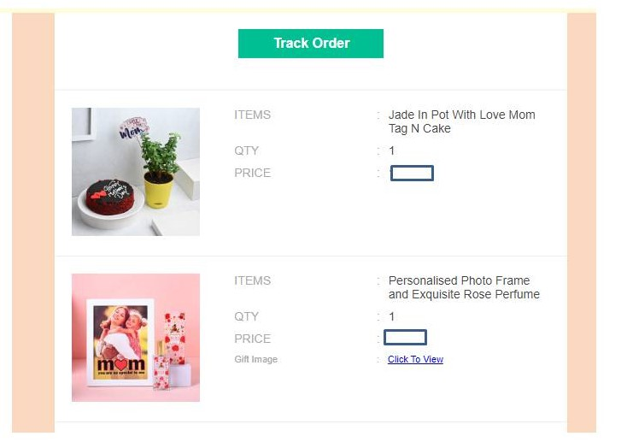Click the ITEMS label of the photo frame order
Screen dimensions: 627x448
[252, 280]
